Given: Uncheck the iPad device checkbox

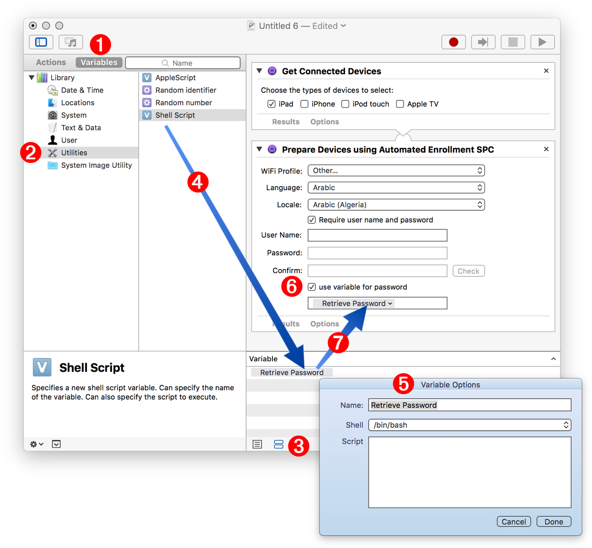Looking at the screenshot, I should [272, 104].
